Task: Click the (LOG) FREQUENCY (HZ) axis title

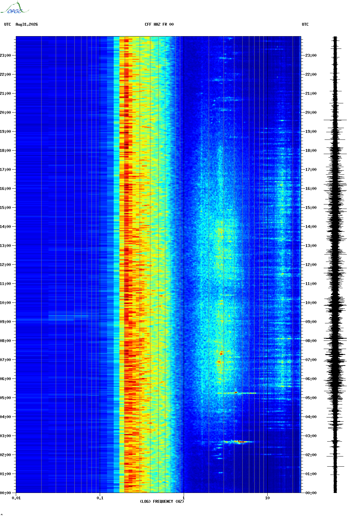Action: [x=162, y=502]
